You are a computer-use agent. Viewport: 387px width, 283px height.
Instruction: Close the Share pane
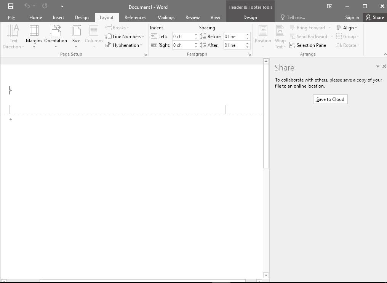(384, 66)
